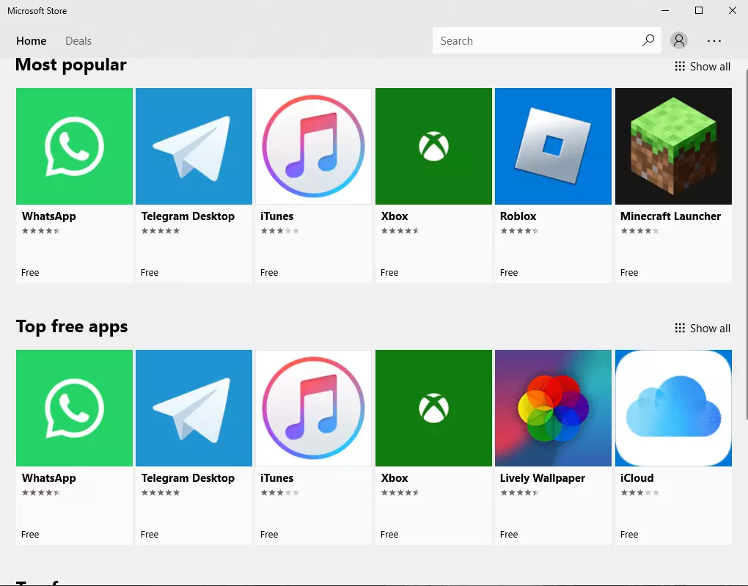Switch to the Deals tab
The height and width of the screenshot is (586, 748).
[78, 41]
